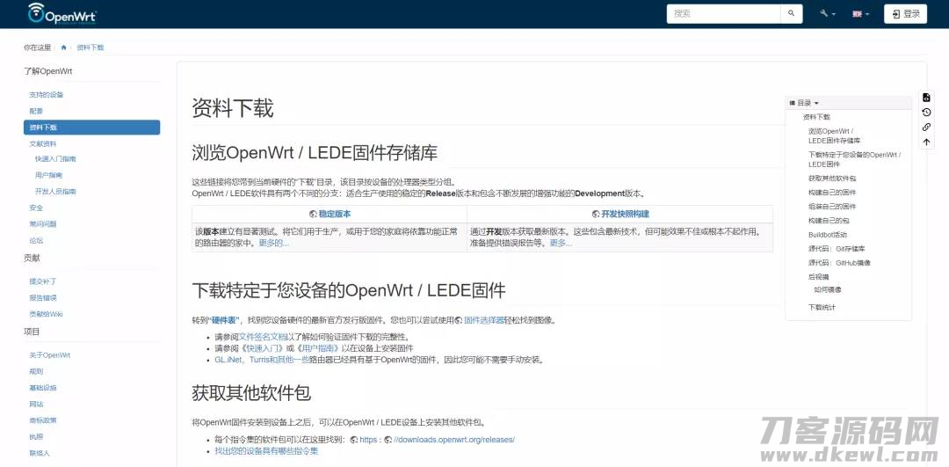Click the 登录 login button
The height and width of the screenshot is (467, 949).
[905, 14]
